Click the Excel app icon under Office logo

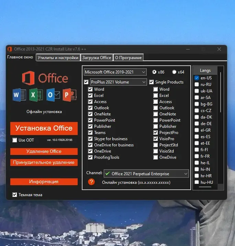36,95
